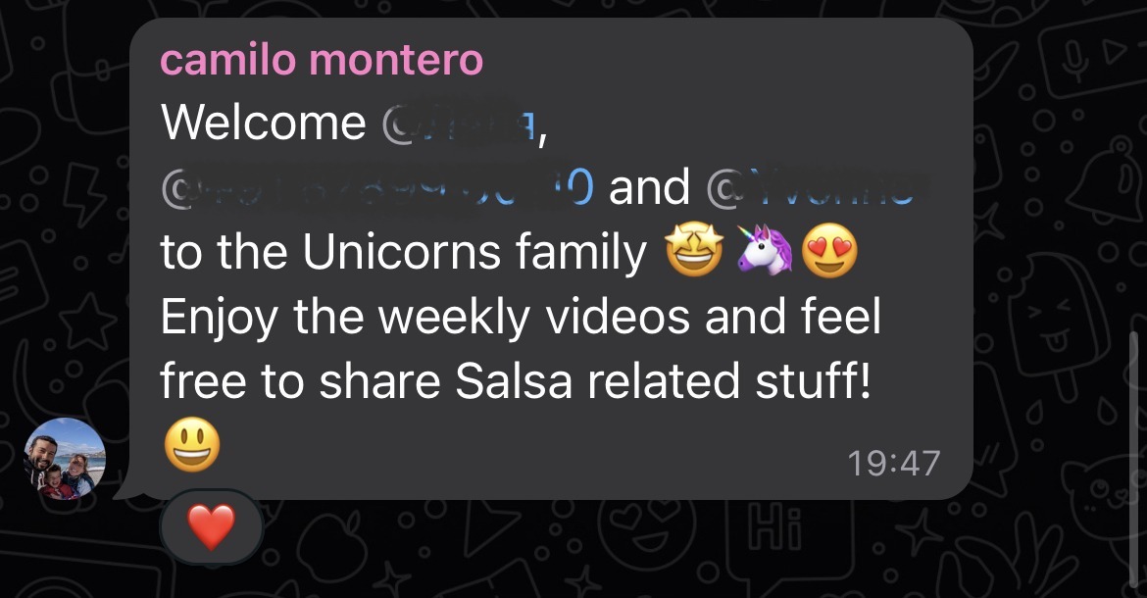Click the unicorn emoji
The height and width of the screenshot is (598, 1147).
763,251
